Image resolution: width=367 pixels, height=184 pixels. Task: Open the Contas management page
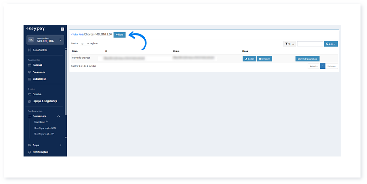point(37,94)
